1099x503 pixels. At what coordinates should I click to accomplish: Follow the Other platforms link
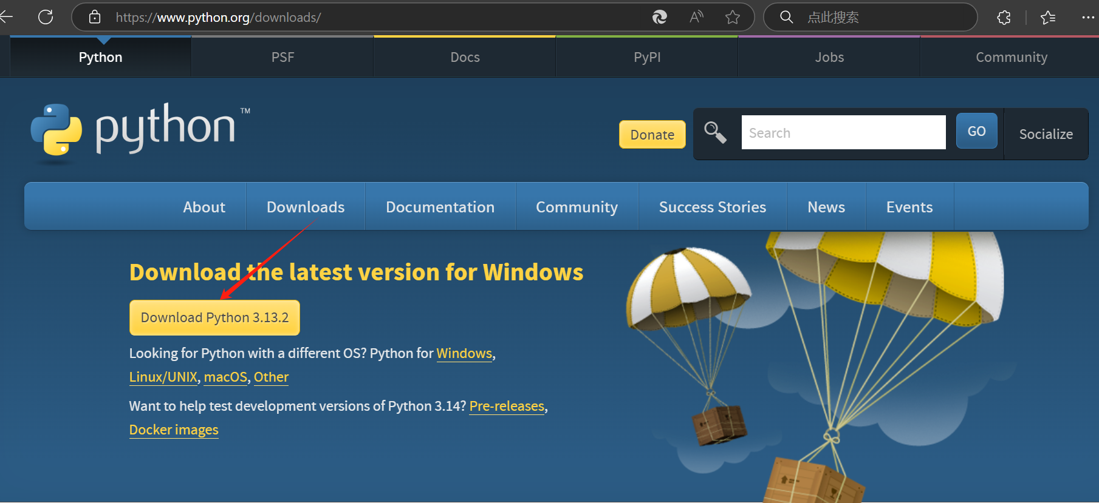271,377
